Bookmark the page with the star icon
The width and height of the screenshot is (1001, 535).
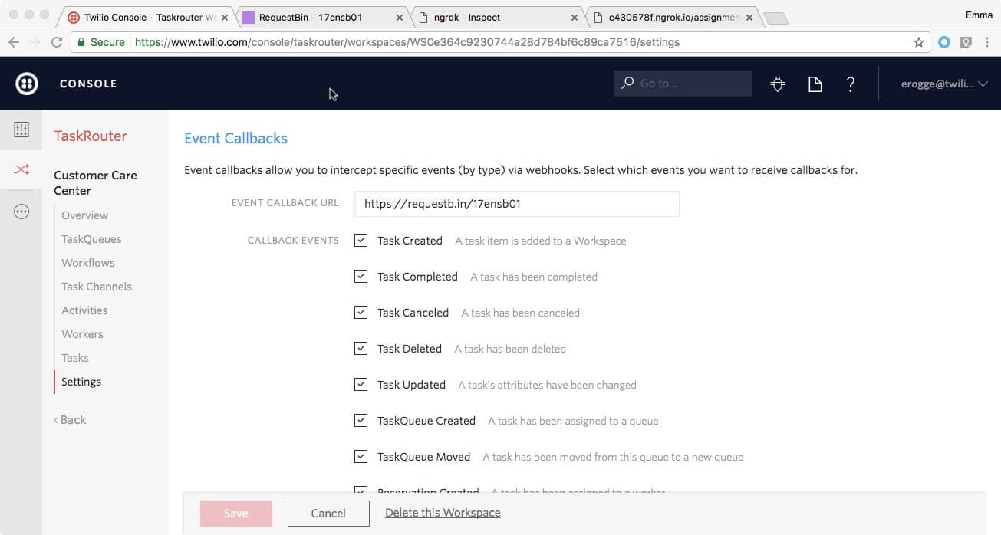click(x=918, y=42)
